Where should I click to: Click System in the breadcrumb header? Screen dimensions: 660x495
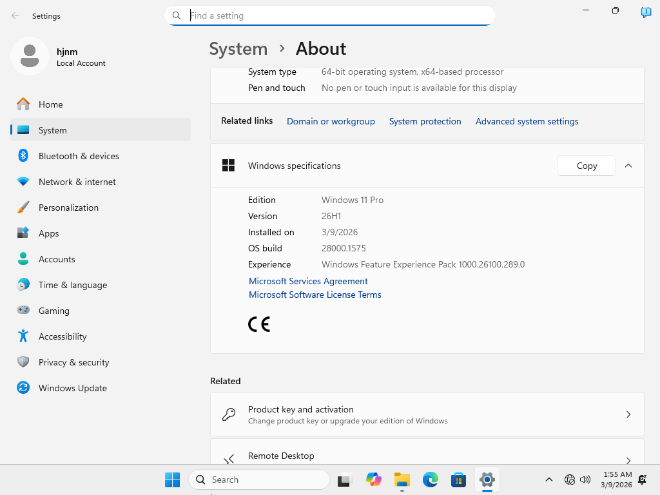tap(238, 49)
